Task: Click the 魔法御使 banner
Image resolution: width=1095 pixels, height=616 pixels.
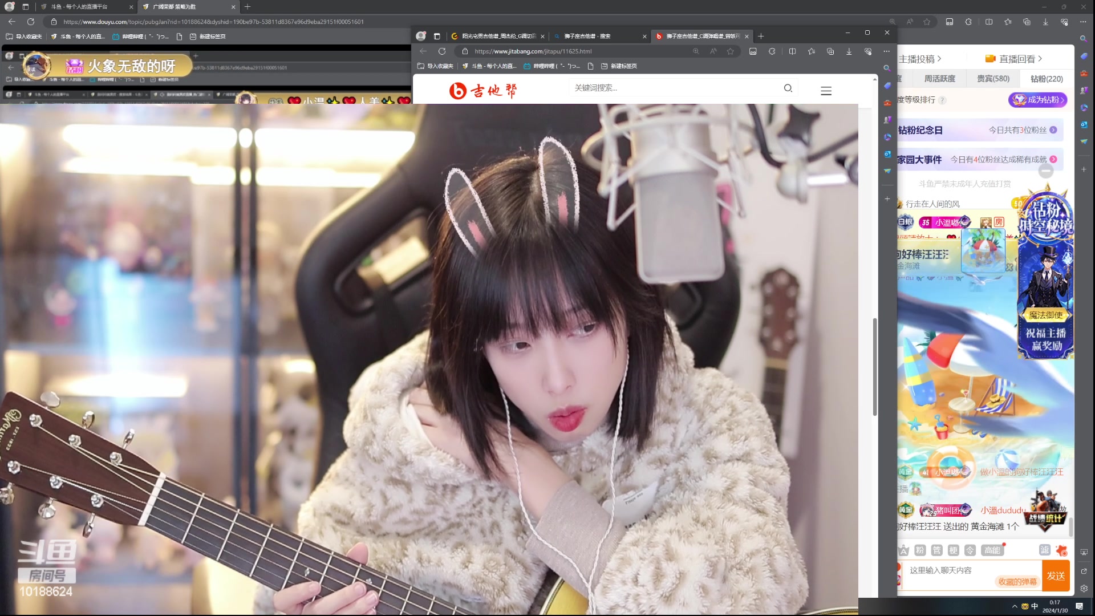Action: [1045, 315]
